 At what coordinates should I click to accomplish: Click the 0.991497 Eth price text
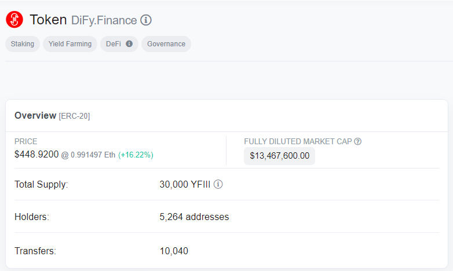(93, 155)
